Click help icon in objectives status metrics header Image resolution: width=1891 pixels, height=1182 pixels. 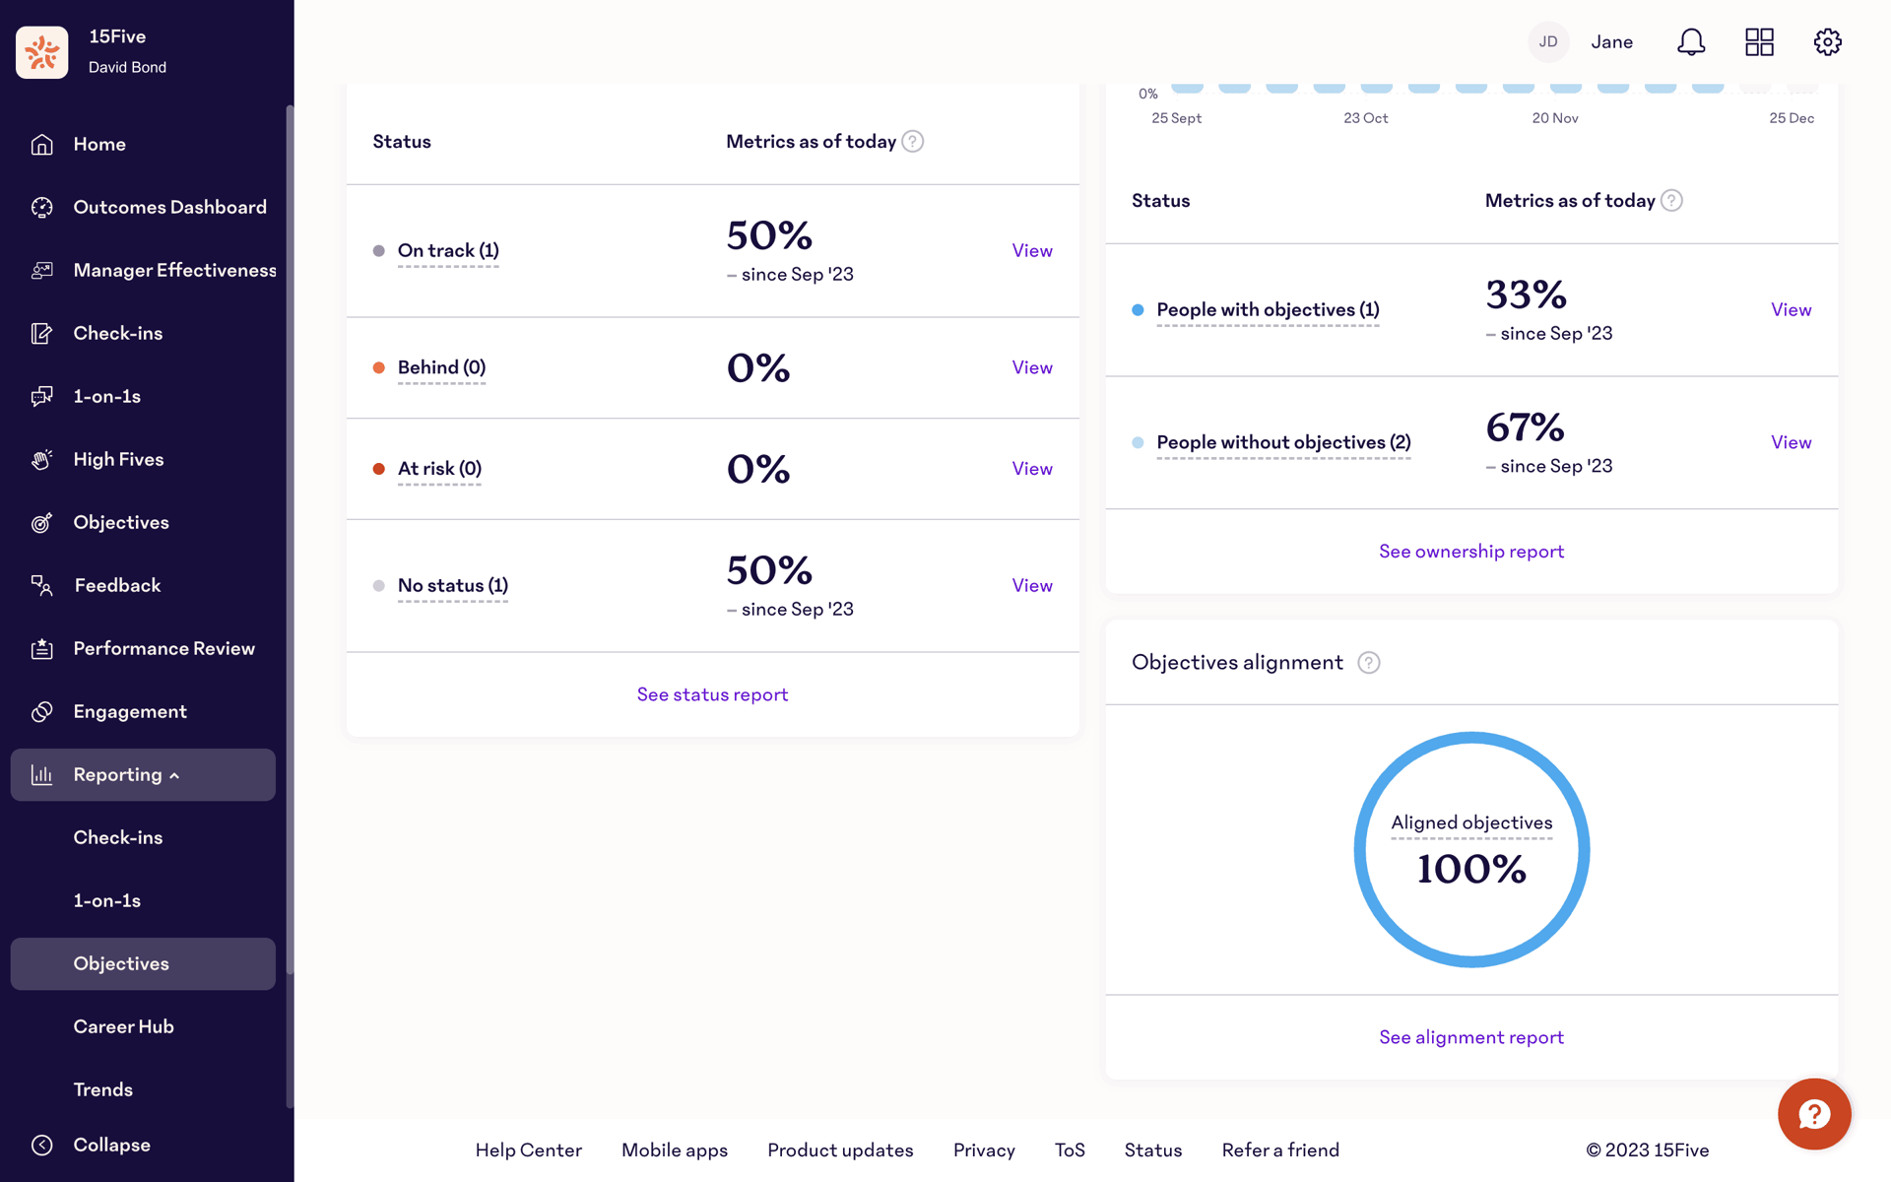913,142
